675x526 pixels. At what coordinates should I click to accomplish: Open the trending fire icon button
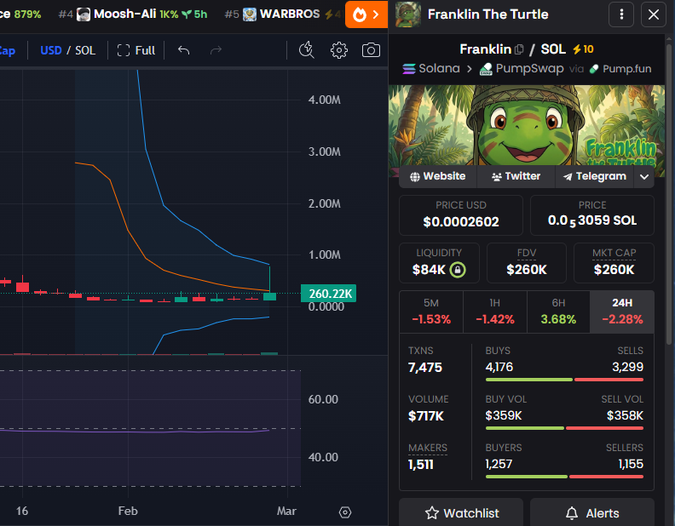(366, 14)
